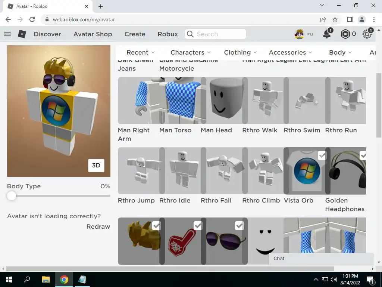Equip the Rthro Jump animation
Screen dimensions: 382x287
pos(139,170)
